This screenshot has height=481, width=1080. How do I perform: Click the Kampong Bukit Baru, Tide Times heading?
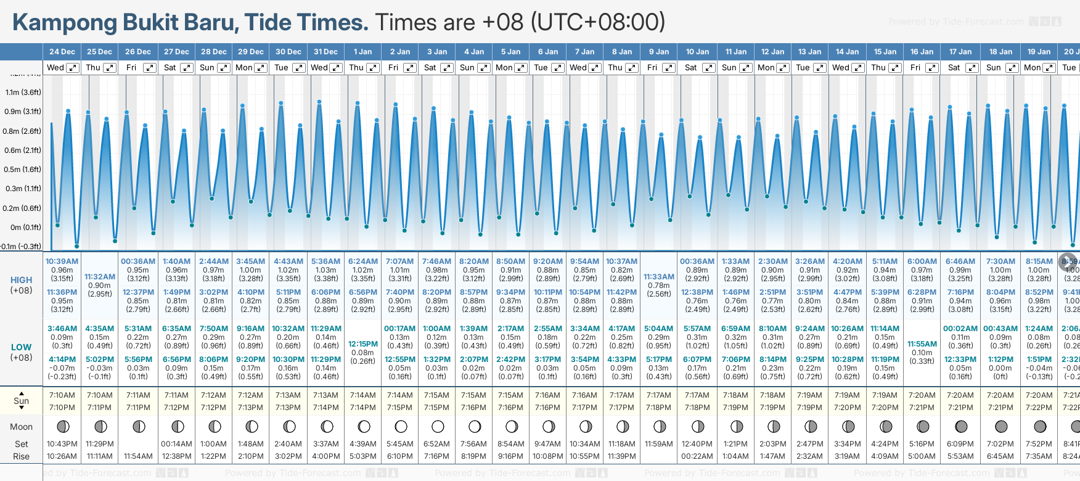tap(190, 22)
